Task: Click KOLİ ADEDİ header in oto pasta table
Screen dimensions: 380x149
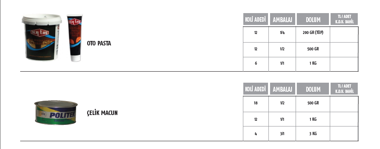Action: pyautogui.click(x=256, y=19)
